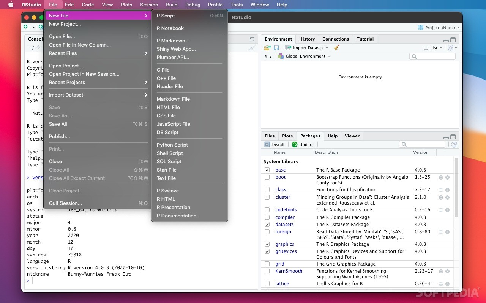Uncheck the grDevices package checkbox
This screenshot has height=303, width=486.
[267, 251]
